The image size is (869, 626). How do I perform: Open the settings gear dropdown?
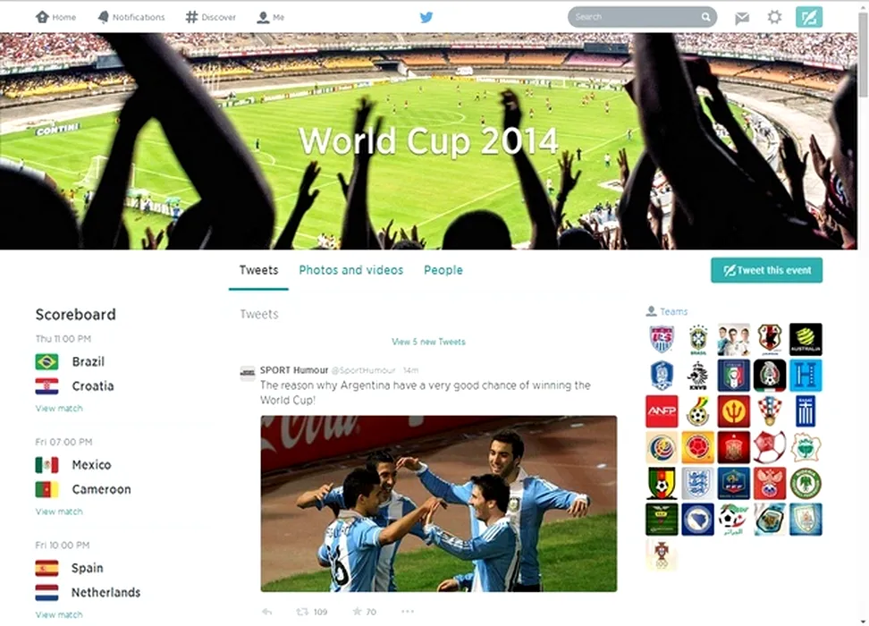(774, 17)
